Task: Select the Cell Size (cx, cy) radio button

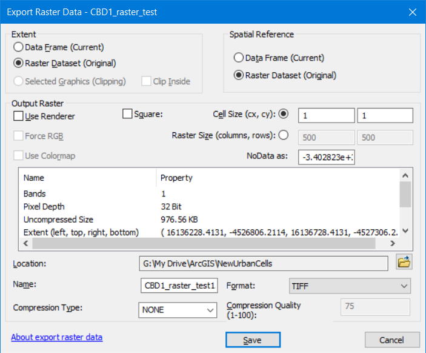Action: [x=284, y=113]
